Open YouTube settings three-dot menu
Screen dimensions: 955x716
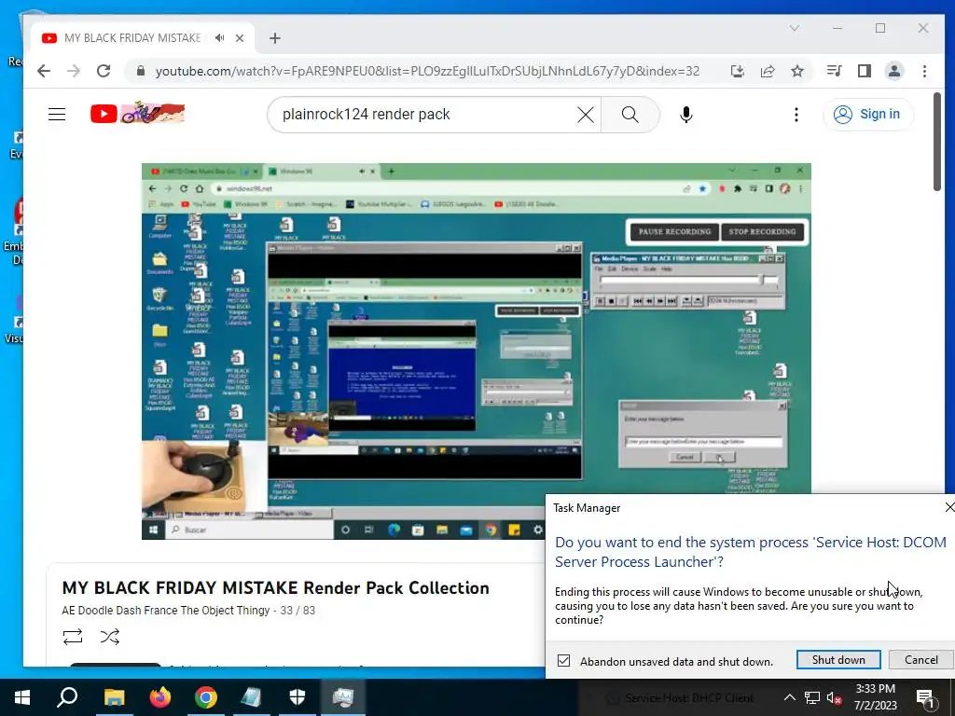coord(796,115)
